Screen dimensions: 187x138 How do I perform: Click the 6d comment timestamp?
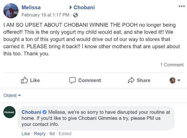coord(52,134)
